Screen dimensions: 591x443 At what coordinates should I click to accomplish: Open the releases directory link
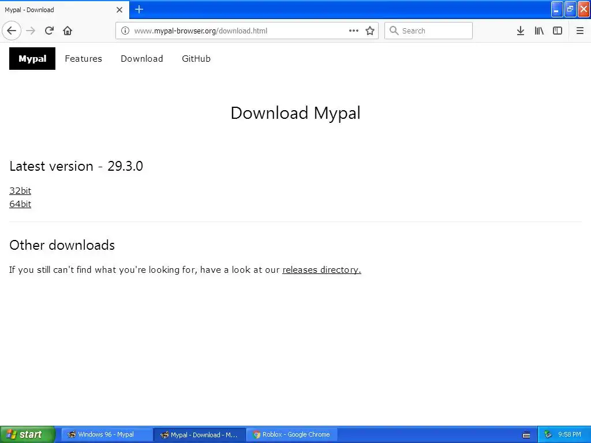pos(321,270)
